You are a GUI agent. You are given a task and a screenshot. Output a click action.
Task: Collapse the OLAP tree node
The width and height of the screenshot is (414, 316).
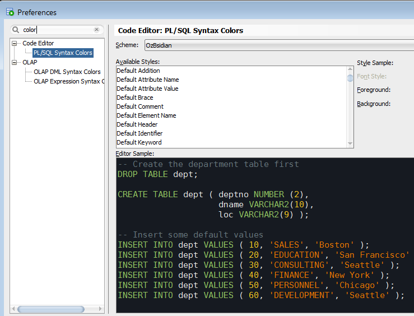14,62
